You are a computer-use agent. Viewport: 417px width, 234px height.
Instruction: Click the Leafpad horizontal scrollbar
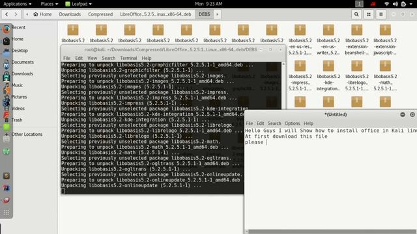tap(332, 231)
